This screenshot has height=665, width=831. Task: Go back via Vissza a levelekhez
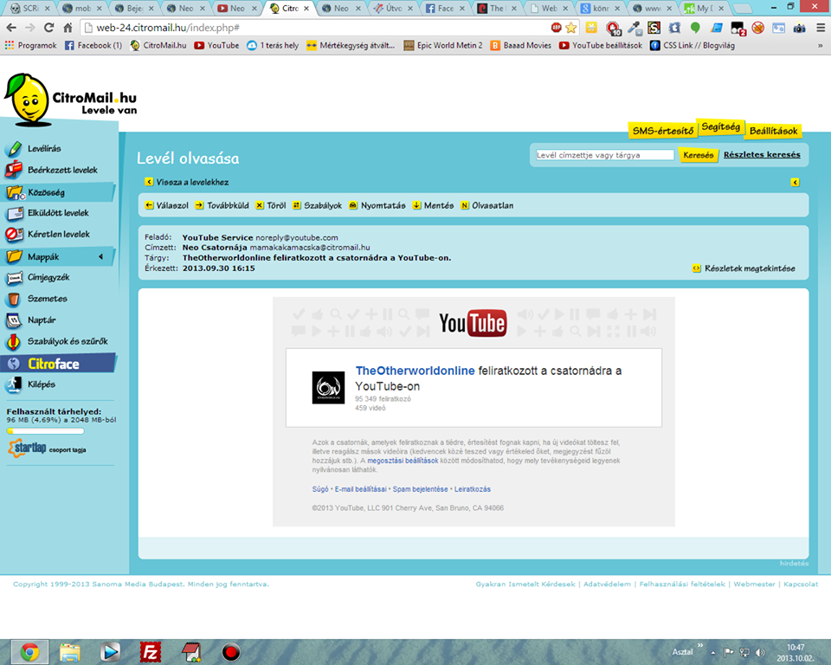pyautogui.click(x=187, y=183)
